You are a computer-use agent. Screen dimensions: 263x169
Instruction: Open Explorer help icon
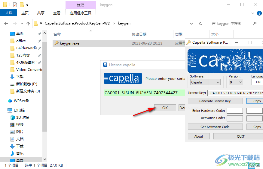click(259, 13)
